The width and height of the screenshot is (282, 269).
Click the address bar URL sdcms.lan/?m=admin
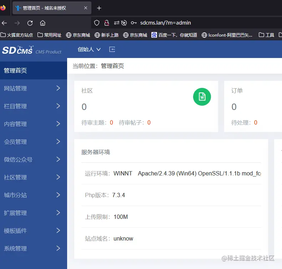coord(166,23)
